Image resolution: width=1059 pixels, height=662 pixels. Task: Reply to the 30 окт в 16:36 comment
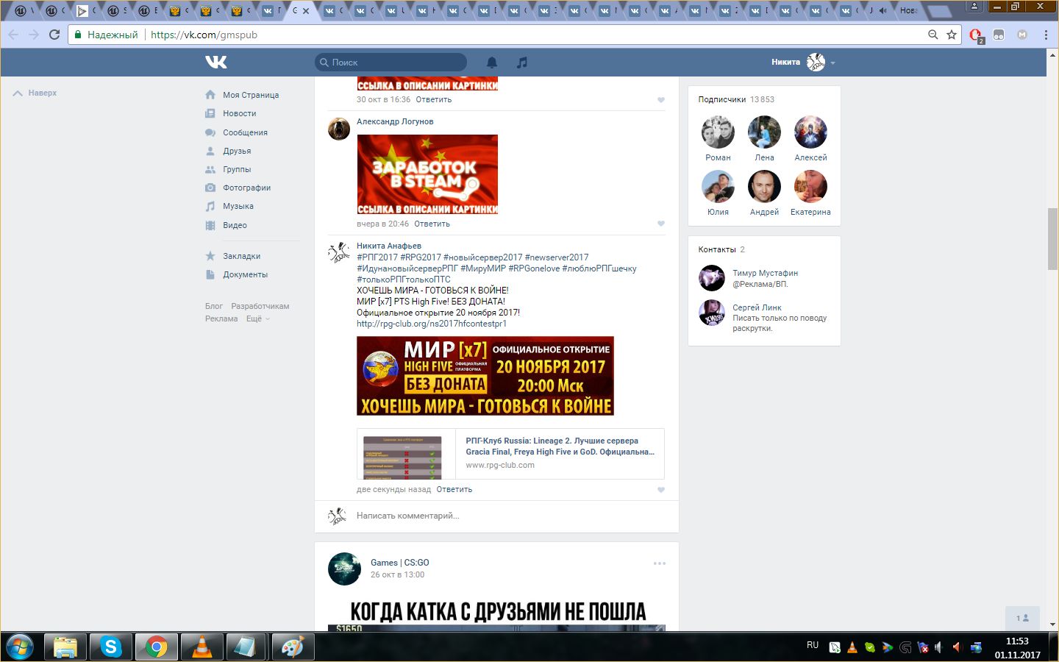point(434,99)
